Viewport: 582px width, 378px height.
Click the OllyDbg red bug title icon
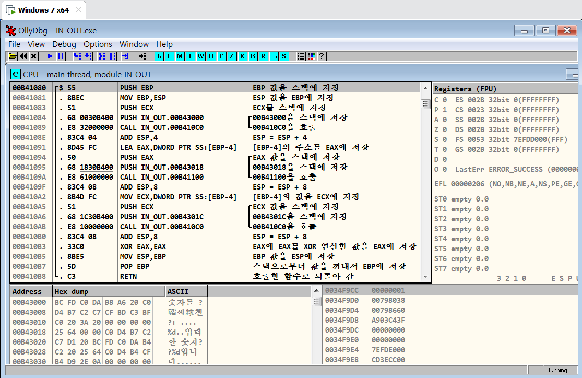coord(11,30)
